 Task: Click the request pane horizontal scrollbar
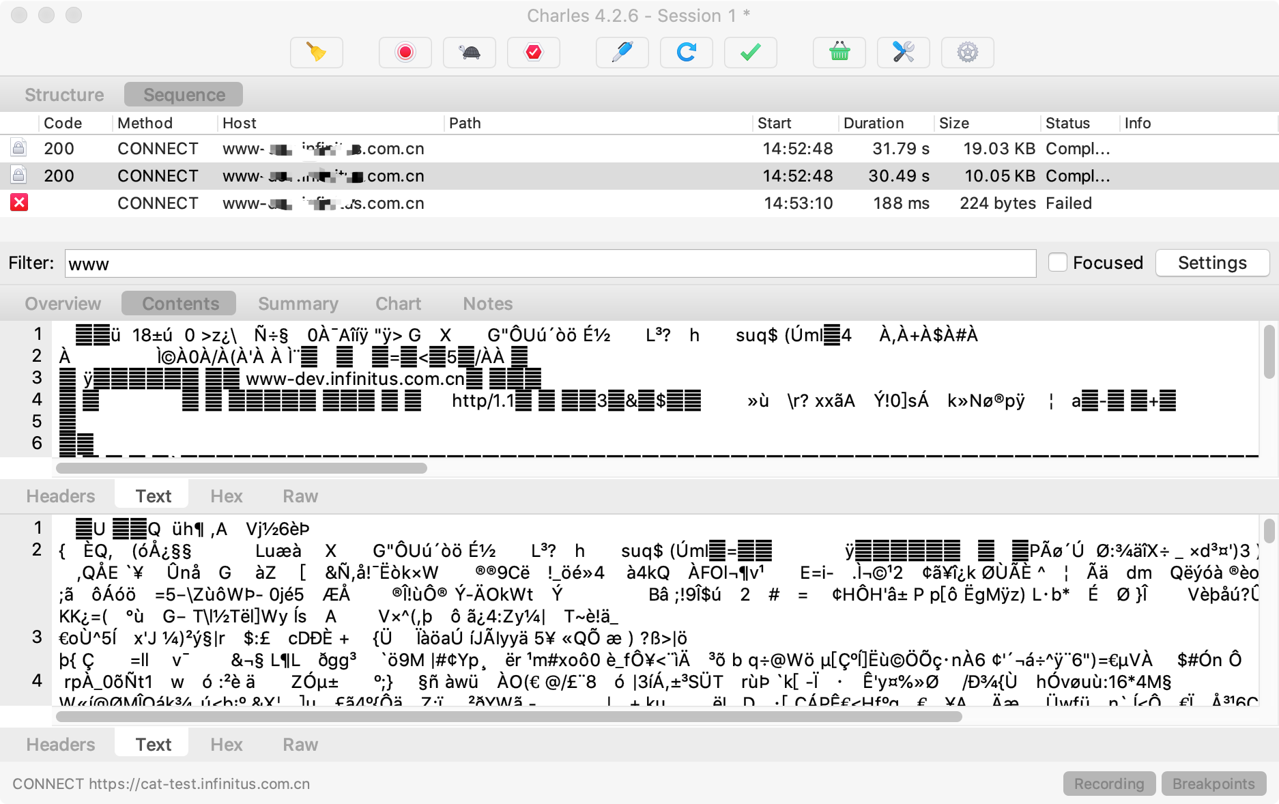(x=242, y=468)
